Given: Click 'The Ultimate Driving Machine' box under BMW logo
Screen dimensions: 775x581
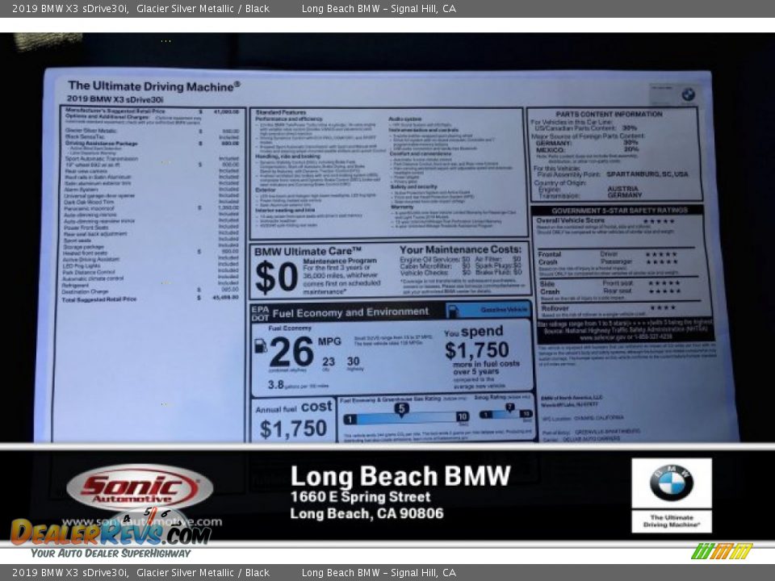Looking at the screenshot, I should (671, 520).
